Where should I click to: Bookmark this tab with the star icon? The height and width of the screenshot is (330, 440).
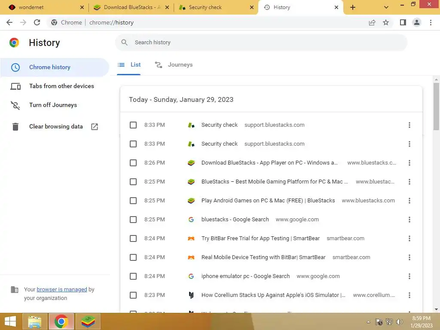click(x=386, y=22)
